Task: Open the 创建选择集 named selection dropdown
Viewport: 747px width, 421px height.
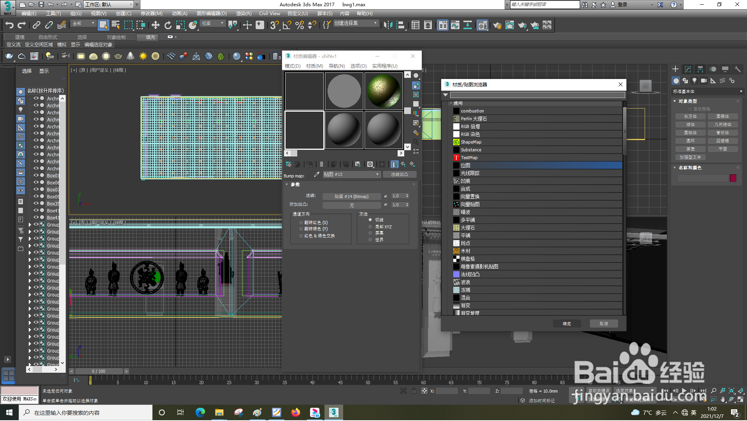Action: 356,24
